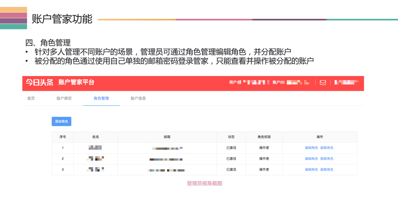398x213 pixels.
Task: Click the 状态 column header
Action: 231,137
